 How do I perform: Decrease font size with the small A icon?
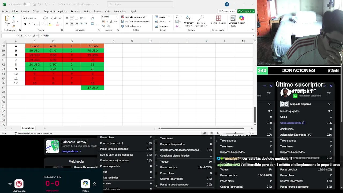point(60,18)
